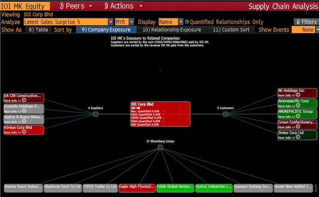Click info icon on Jintex Corp Ltd card
The width and height of the screenshot is (319, 197).
(x=298, y=137)
